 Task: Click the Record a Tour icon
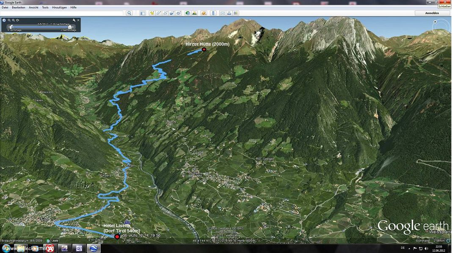click(179, 13)
